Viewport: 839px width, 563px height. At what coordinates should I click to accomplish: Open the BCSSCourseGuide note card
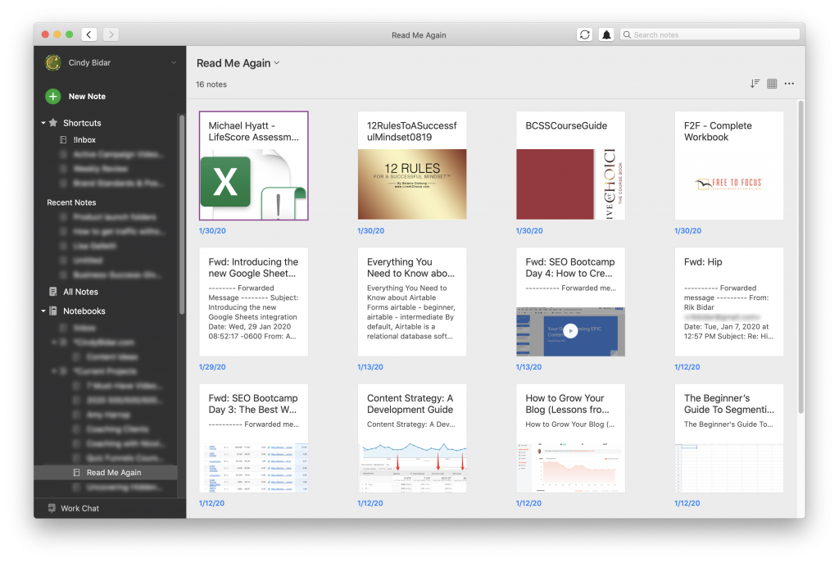click(x=570, y=166)
